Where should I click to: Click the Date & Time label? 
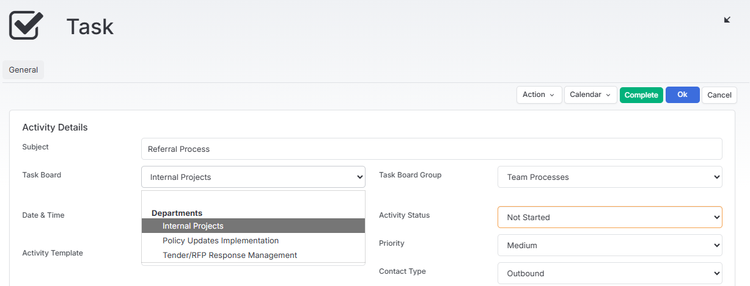point(43,215)
